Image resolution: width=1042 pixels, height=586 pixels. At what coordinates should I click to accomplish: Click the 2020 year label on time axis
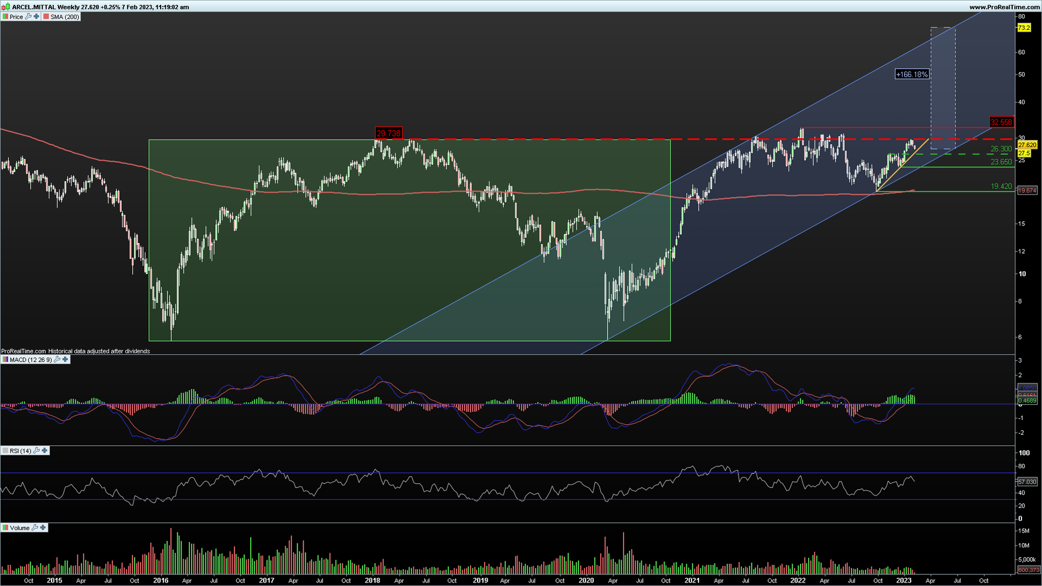(x=586, y=581)
